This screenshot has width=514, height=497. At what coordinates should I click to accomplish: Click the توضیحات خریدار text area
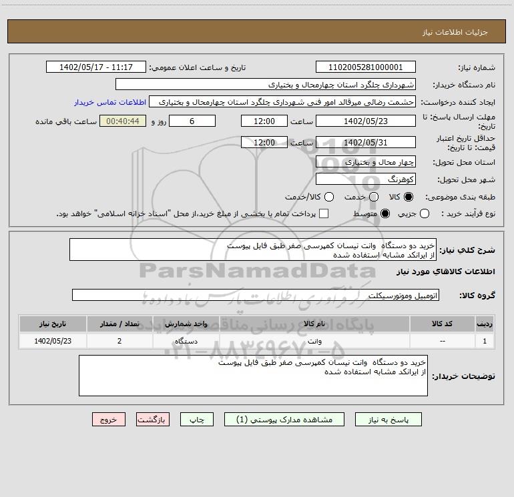pyautogui.click(x=253, y=376)
